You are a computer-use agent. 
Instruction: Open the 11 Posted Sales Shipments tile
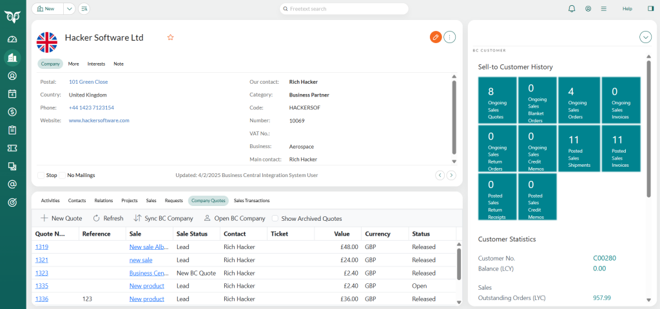pyautogui.click(x=579, y=149)
